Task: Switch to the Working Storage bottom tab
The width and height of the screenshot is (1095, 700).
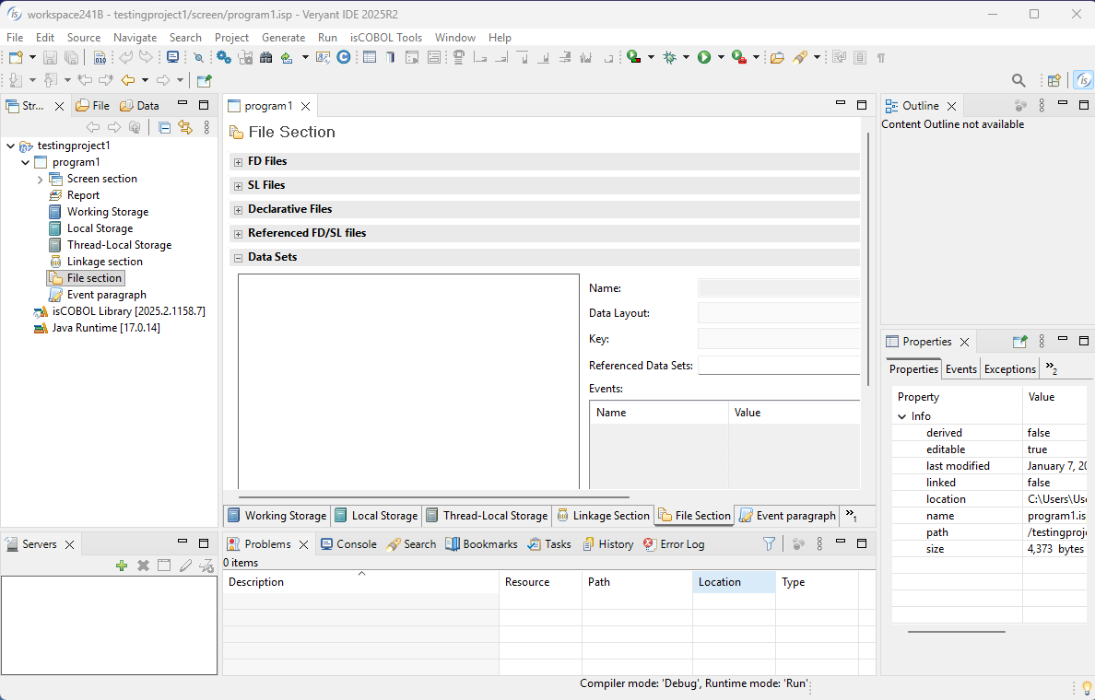Action: [277, 516]
